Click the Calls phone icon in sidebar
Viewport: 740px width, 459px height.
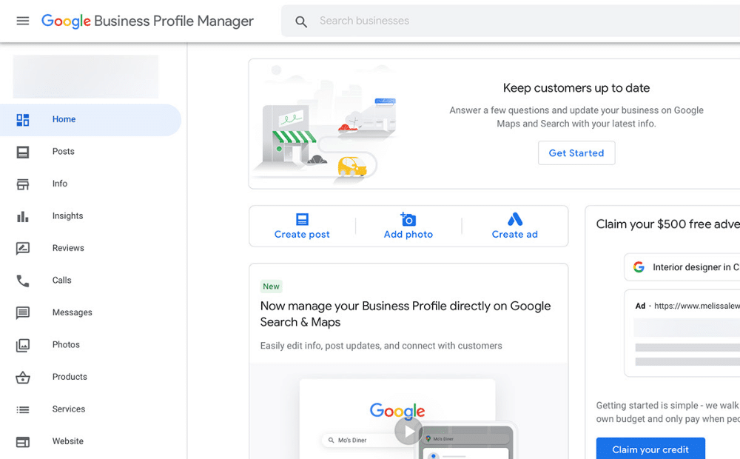pyautogui.click(x=23, y=280)
